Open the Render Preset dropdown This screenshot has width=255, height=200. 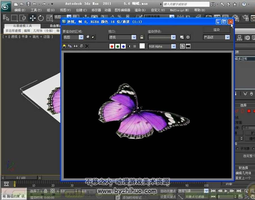click(x=162, y=37)
